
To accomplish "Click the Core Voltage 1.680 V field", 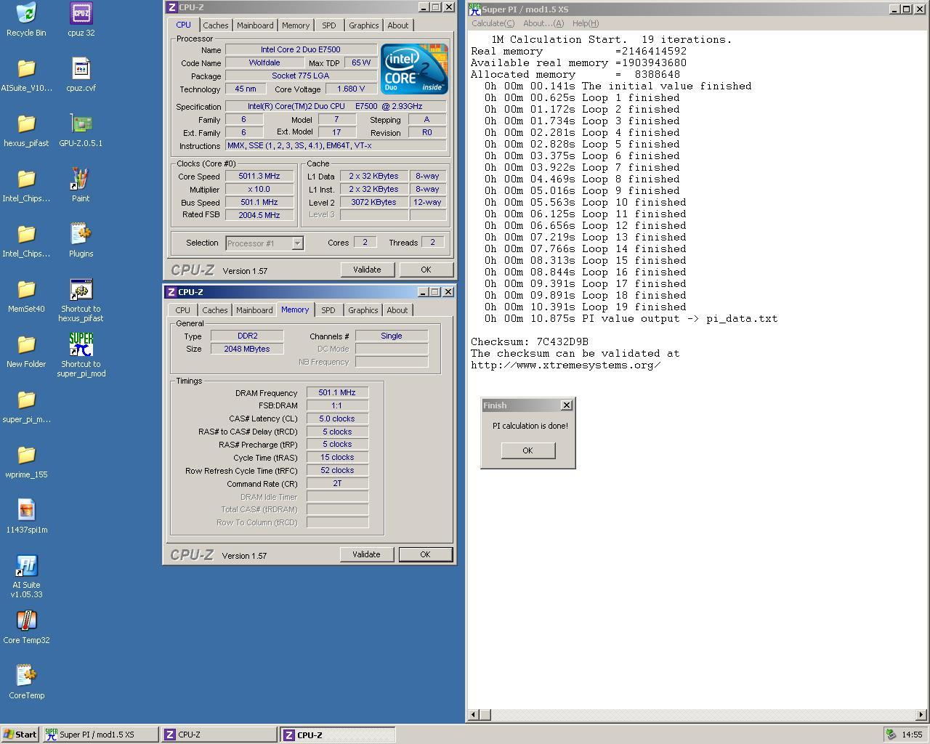I will 351,89.
